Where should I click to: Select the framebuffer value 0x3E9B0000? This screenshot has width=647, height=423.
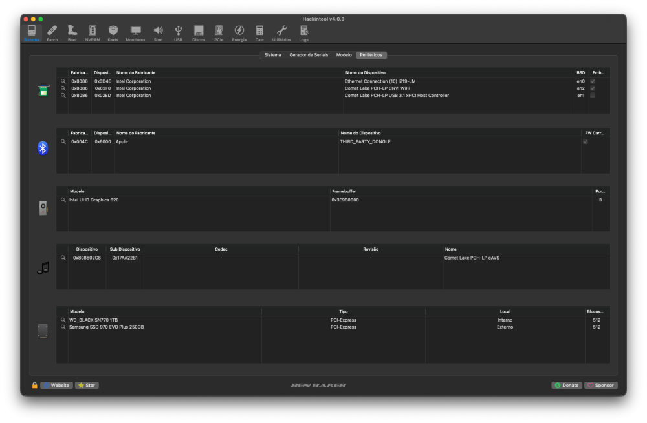345,200
